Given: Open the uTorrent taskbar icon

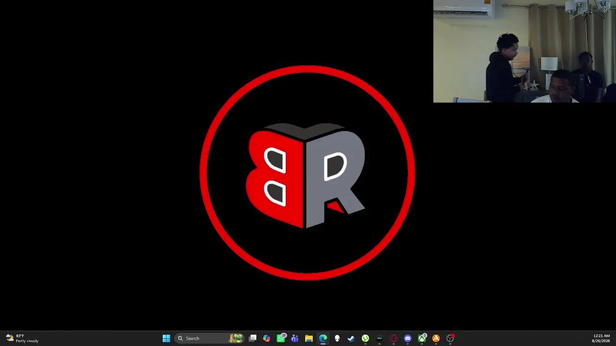Looking at the screenshot, I should pos(365,338).
